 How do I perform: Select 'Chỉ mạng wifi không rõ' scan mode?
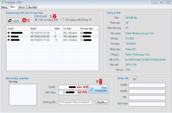tap(63, 20)
